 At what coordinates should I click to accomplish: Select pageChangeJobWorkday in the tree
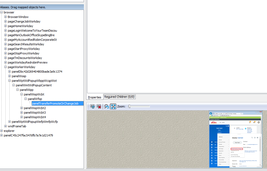click(24, 21)
